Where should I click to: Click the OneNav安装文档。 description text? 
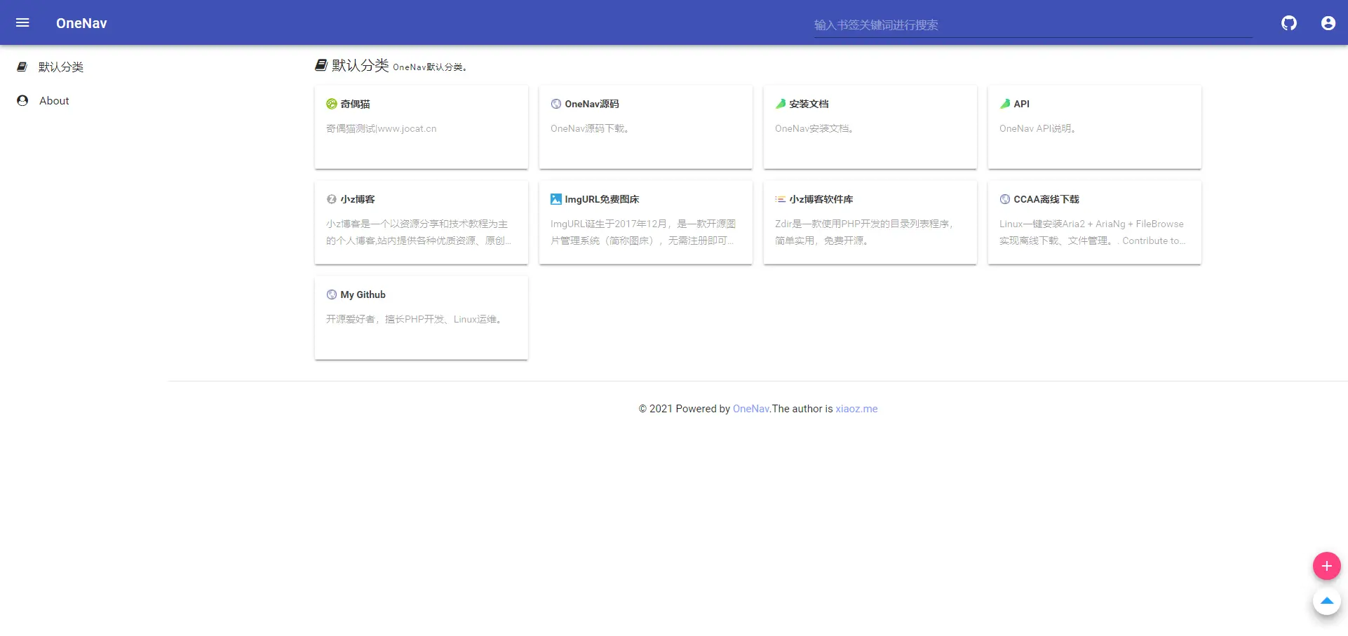[814, 128]
